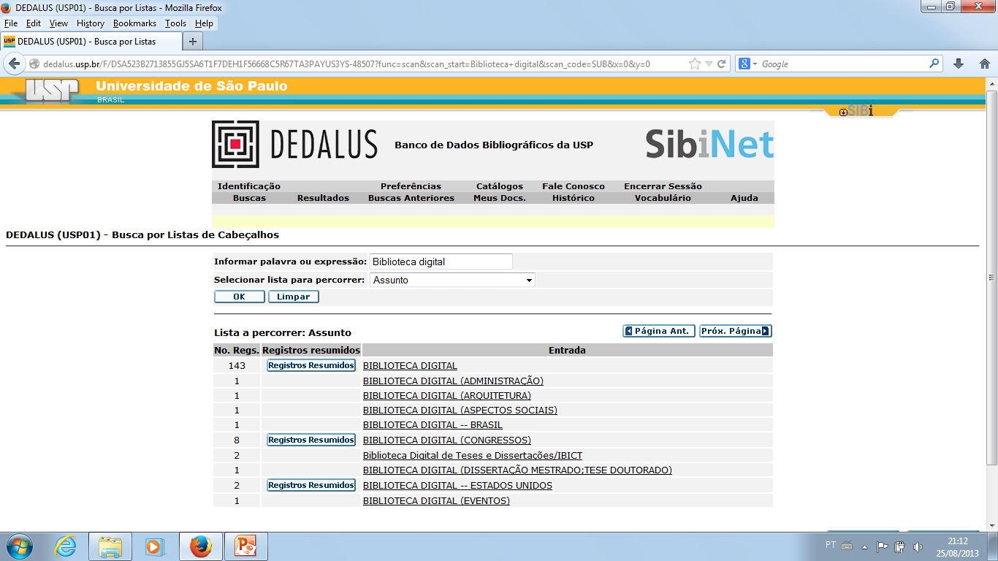The width and height of the screenshot is (998, 561).
Task: Go to Próx. Página button
Action: 736,331
